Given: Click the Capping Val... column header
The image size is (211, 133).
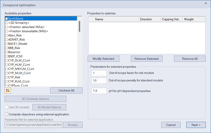Looking at the screenshot, I should click(x=171, y=19).
